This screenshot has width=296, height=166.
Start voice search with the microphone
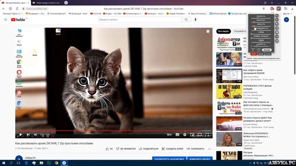(x=195, y=19)
